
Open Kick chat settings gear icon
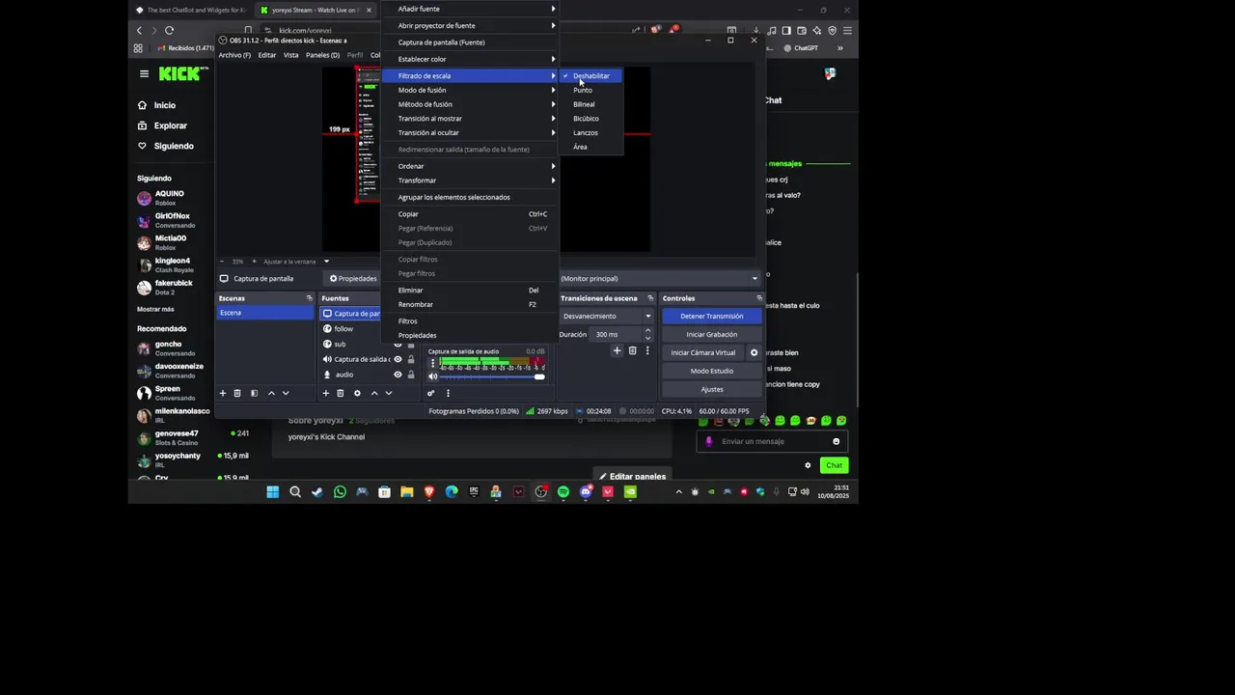click(809, 465)
